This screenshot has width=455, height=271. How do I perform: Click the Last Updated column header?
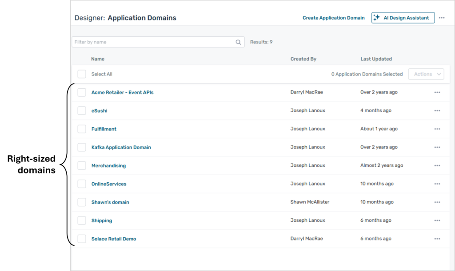376,59
